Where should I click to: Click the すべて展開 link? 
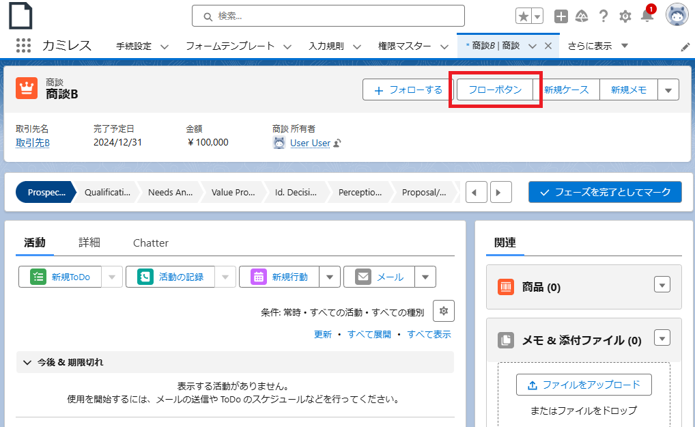click(369, 334)
